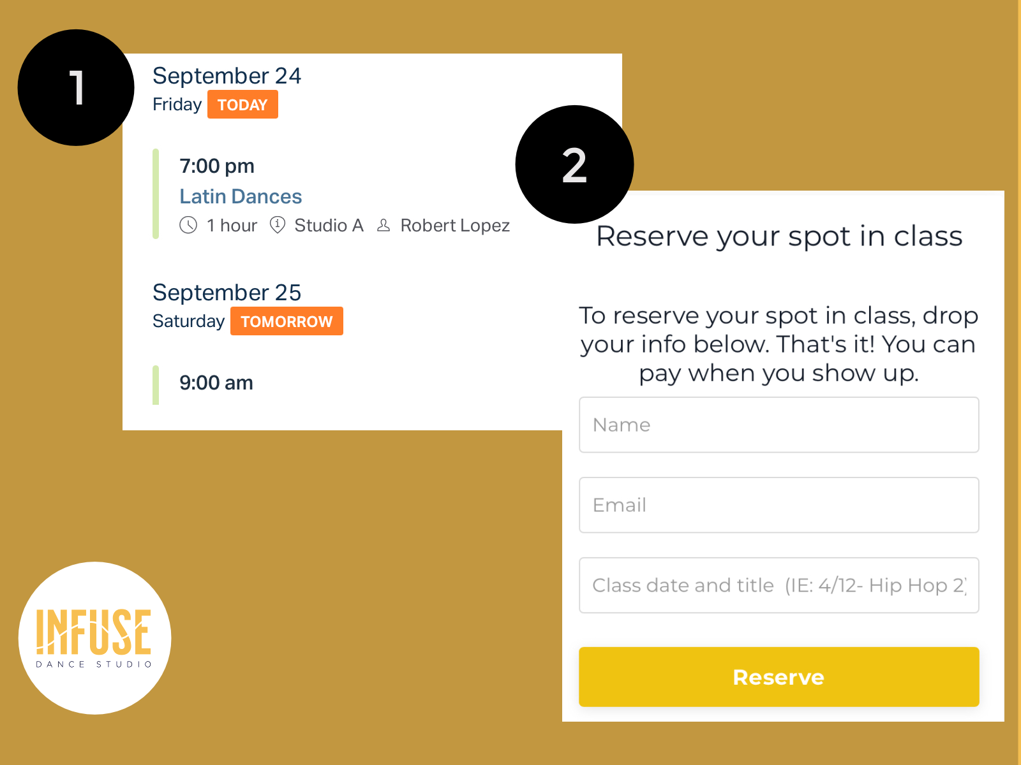The image size is (1021, 765).
Task: Click the Studio A location text
Action: click(x=329, y=226)
